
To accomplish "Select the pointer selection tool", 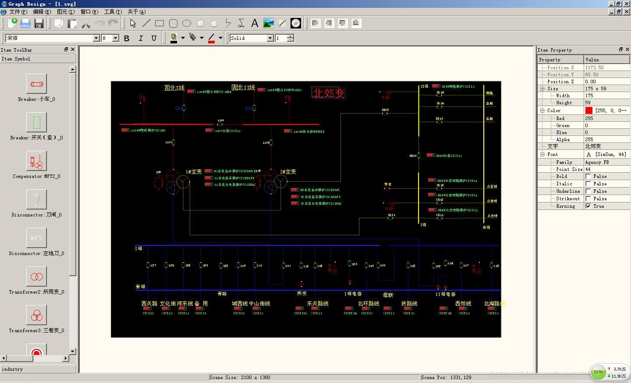I will [133, 23].
